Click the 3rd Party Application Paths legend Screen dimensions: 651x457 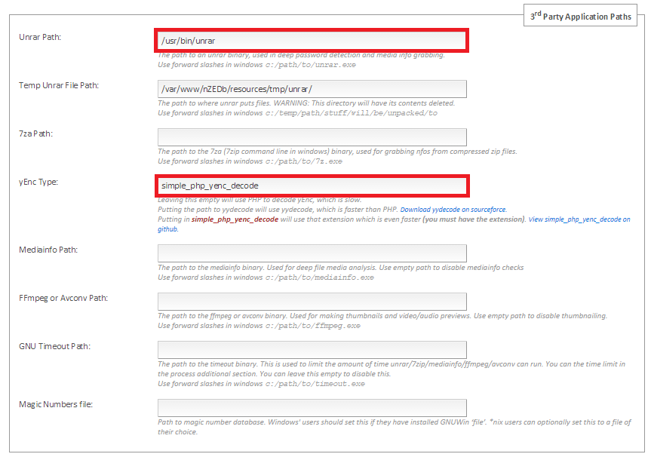pyautogui.click(x=579, y=17)
